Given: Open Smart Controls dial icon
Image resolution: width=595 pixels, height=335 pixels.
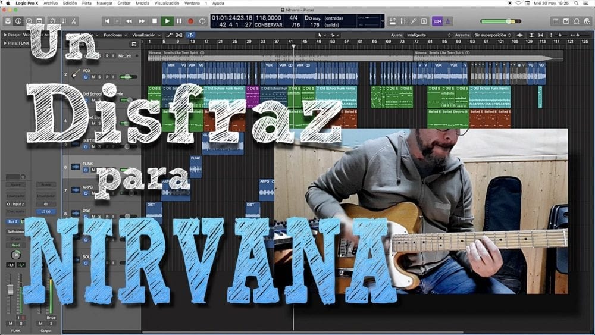Looking at the screenshot, I should pos(53,21).
